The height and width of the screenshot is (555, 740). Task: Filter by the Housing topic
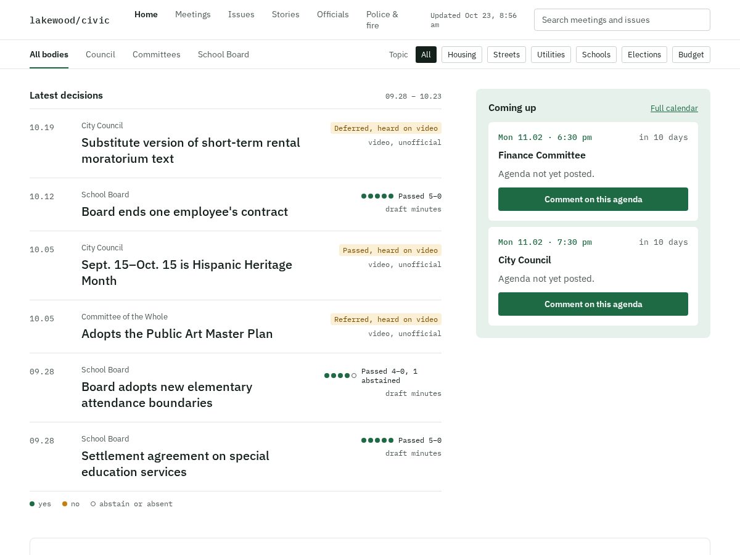pyautogui.click(x=462, y=54)
